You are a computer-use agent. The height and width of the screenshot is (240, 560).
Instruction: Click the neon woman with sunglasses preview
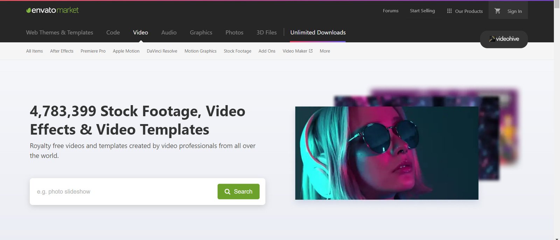point(386,153)
